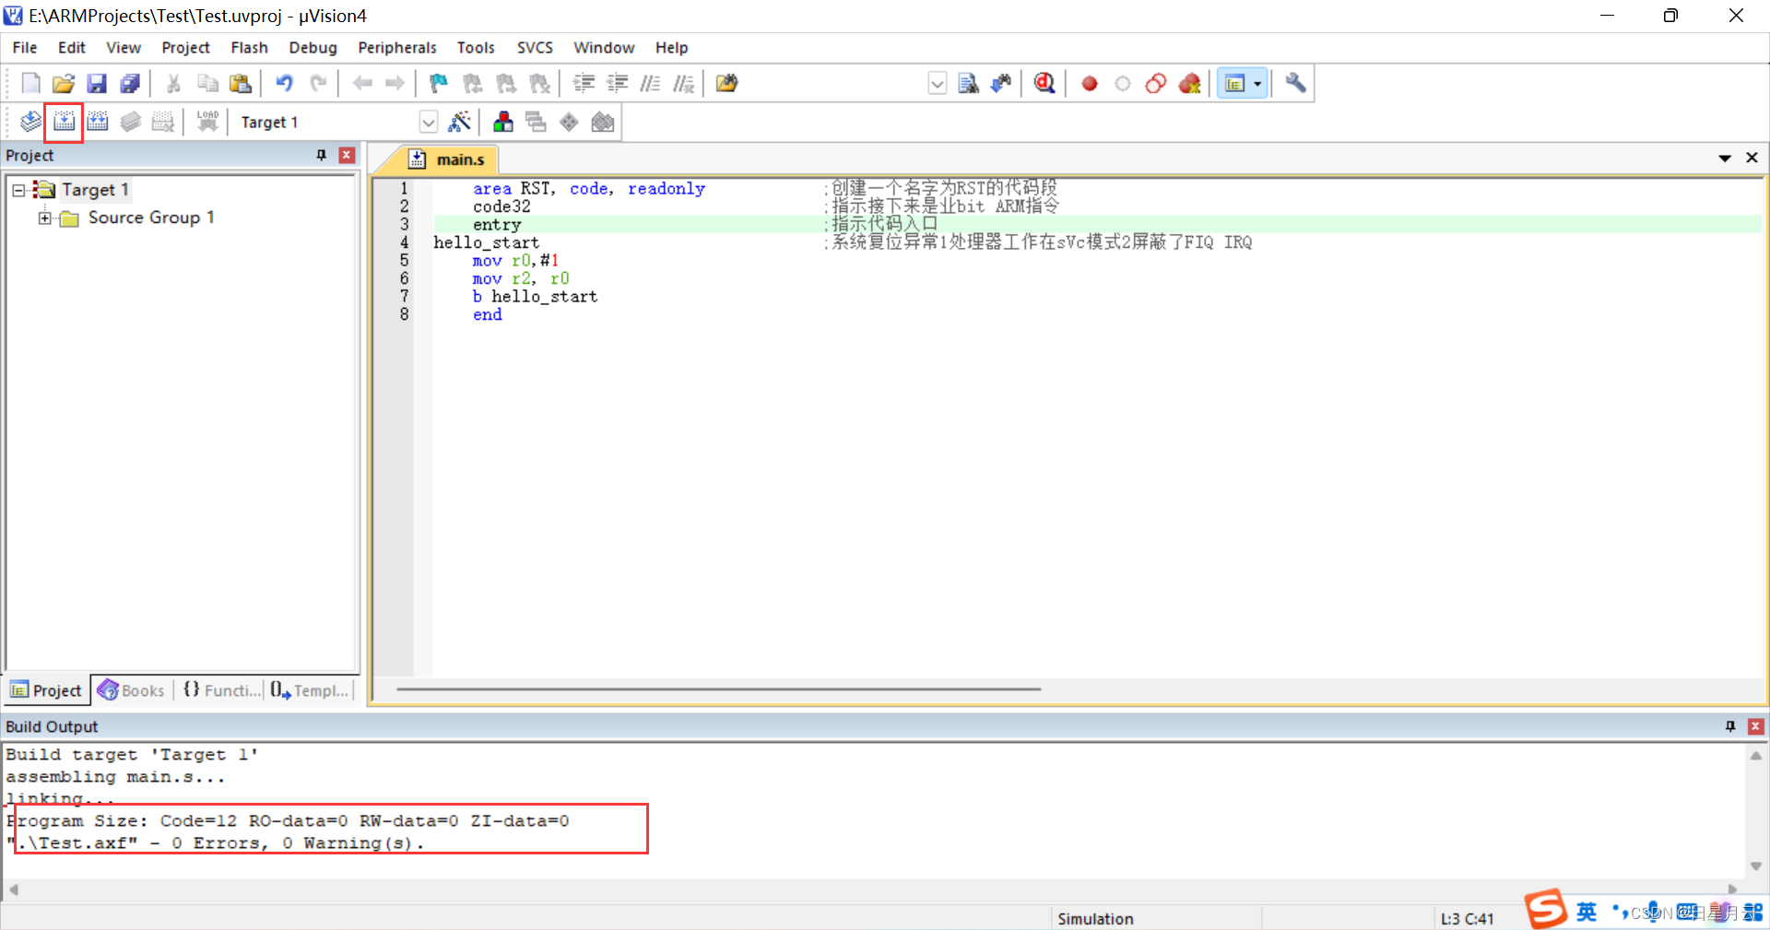The width and height of the screenshot is (1770, 930).
Task: Open configuration with wrench icon
Action: [1295, 84]
